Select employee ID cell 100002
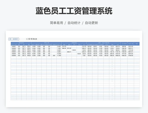 [14, 48]
